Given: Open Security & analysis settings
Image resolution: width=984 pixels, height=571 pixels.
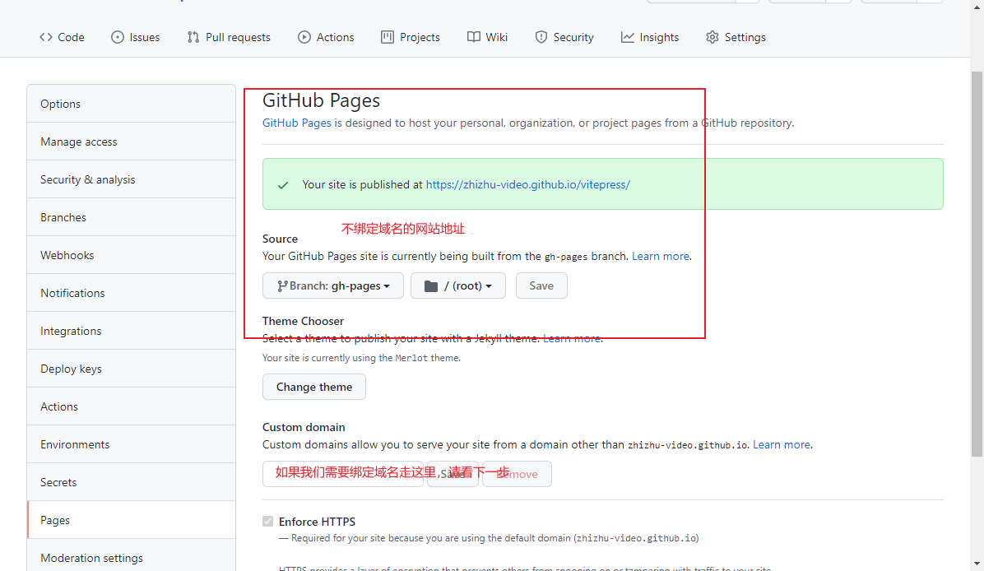Looking at the screenshot, I should click(131, 179).
